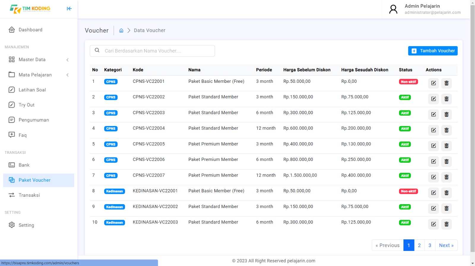This screenshot has width=475, height=266.
Task: Select page 1 in pagination
Action: click(x=409, y=245)
